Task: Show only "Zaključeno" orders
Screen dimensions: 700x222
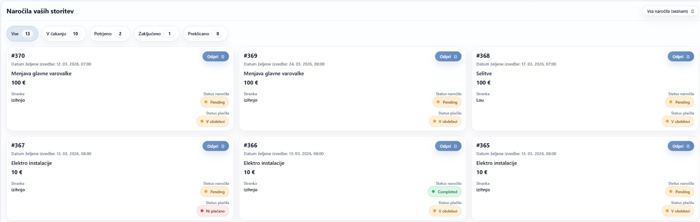Action: coord(156,34)
